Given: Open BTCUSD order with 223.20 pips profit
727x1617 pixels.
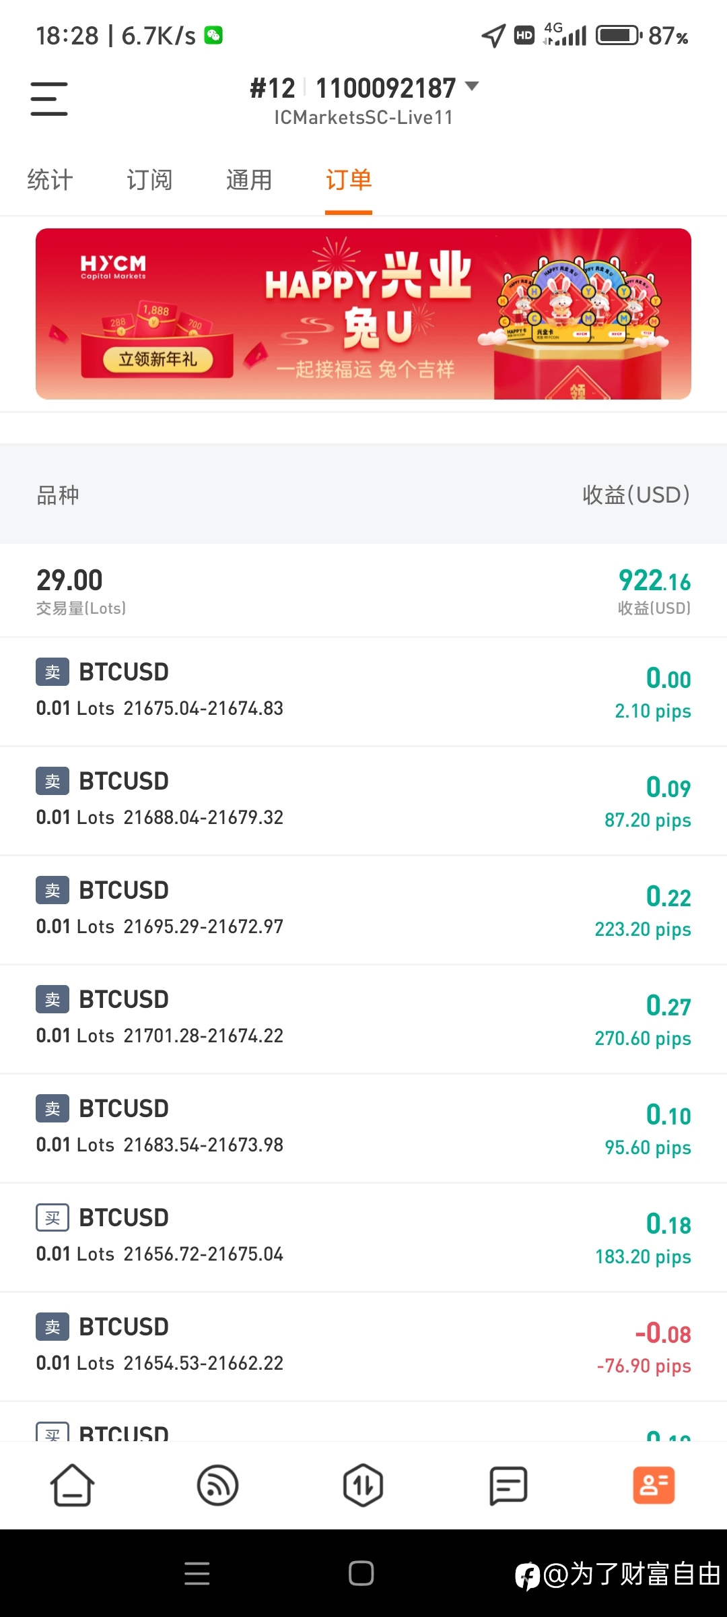Looking at the screenshot, I should 363,910.
